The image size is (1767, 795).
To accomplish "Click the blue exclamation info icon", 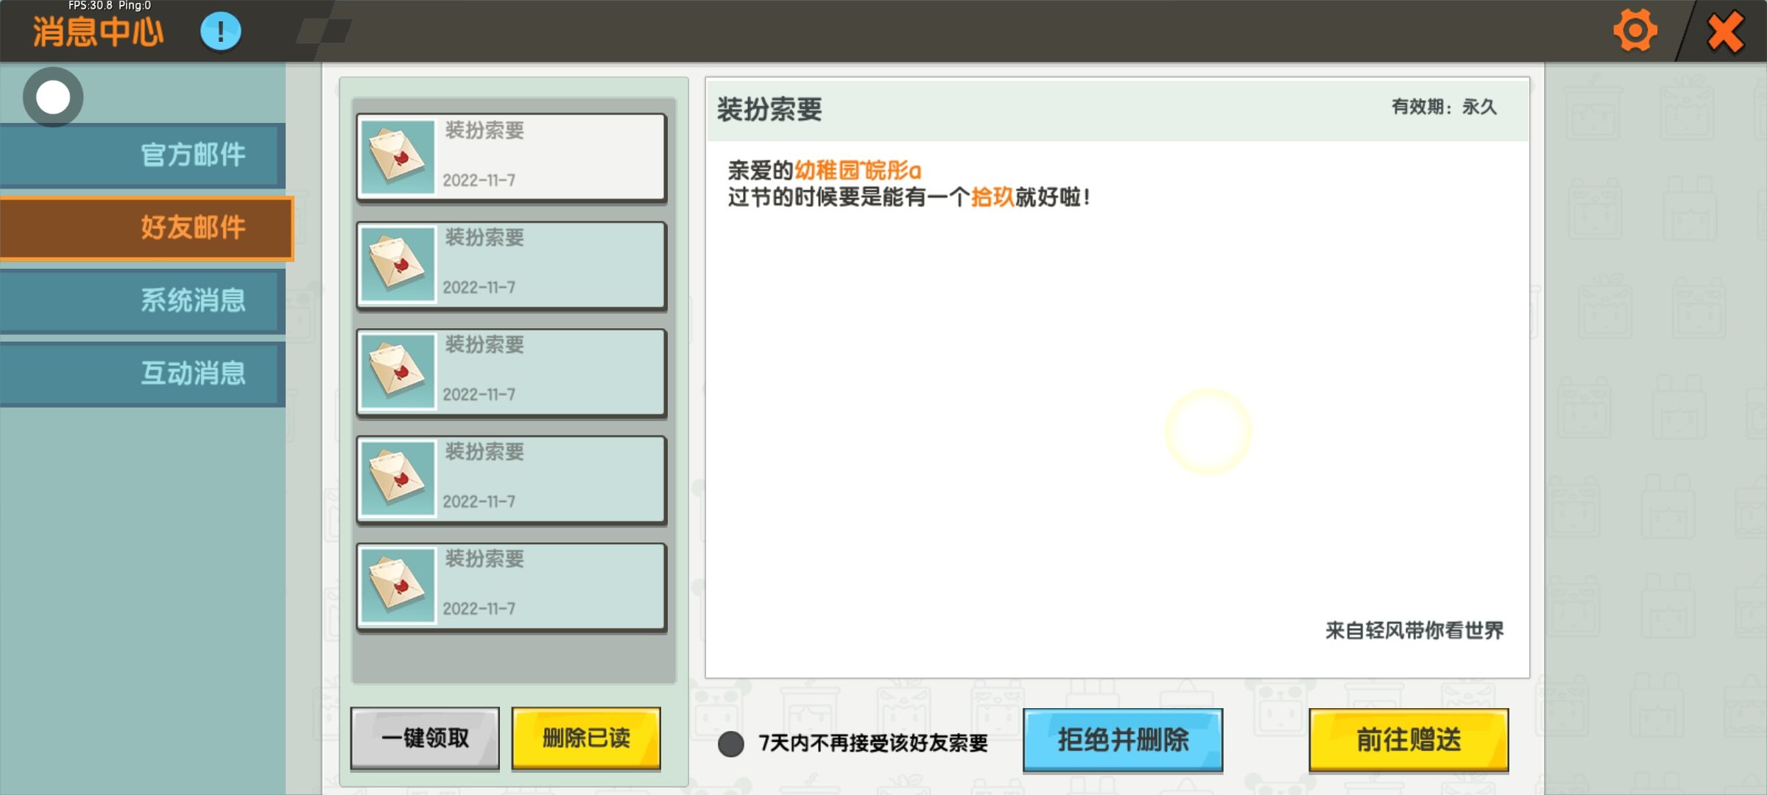I will (220, 32).
